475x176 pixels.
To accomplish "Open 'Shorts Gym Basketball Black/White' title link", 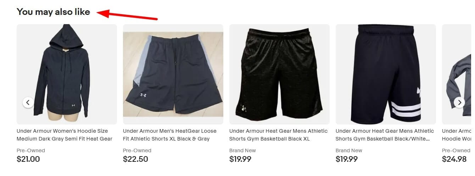I will tap(385, 135).
